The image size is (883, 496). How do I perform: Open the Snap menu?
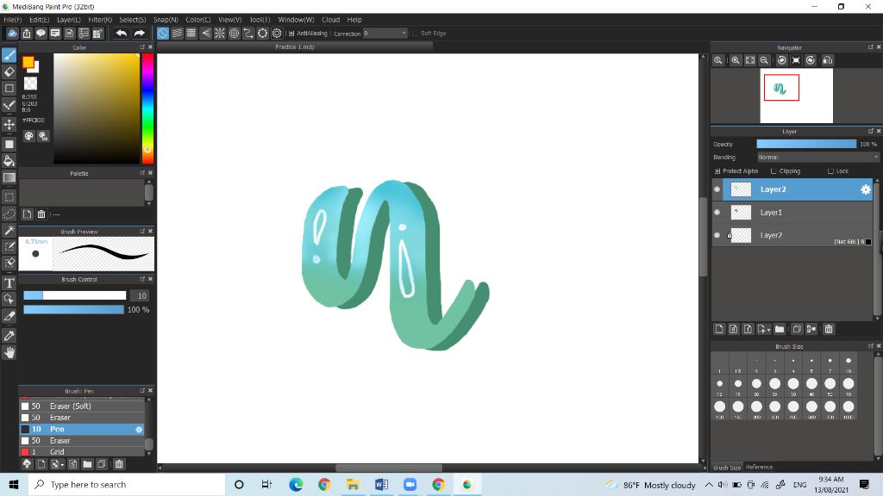(x=166, y=20)
